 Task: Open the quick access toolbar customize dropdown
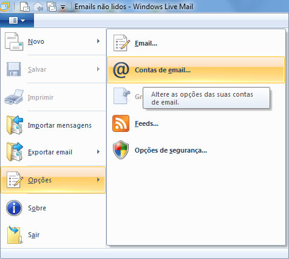point(63,8)
